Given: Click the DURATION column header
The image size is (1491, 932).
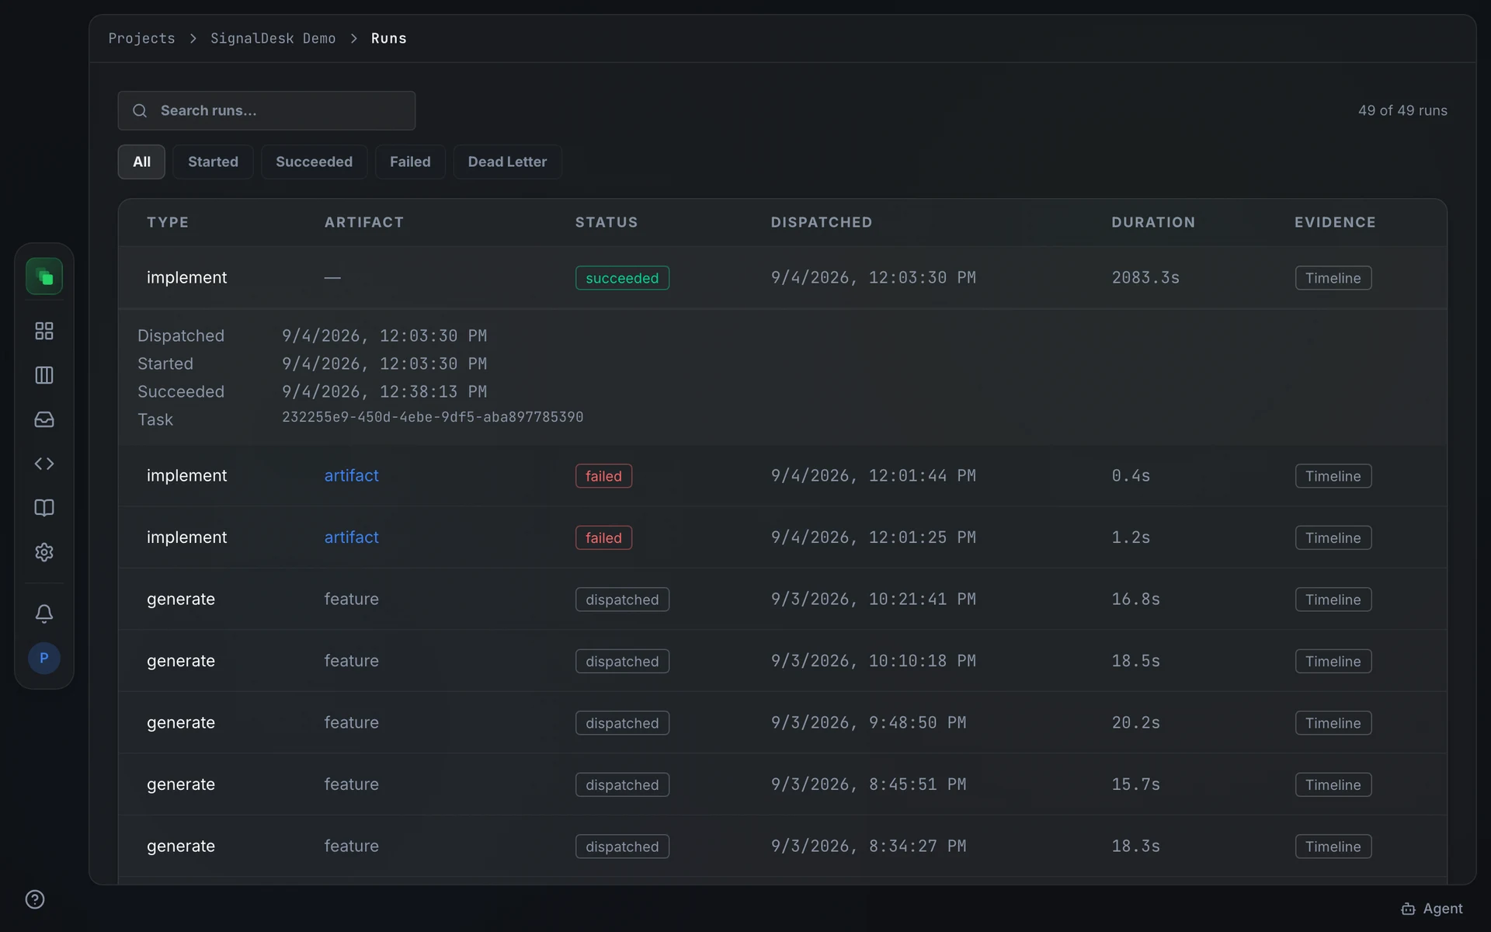Looking at the screenshot, I should (1153, 222).
